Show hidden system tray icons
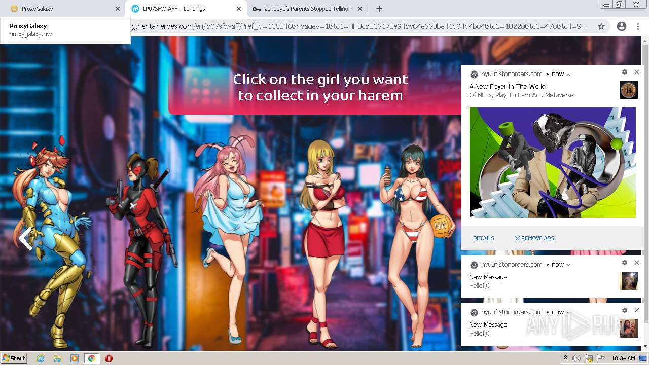The image size is (649, 365). click(566, 358)
